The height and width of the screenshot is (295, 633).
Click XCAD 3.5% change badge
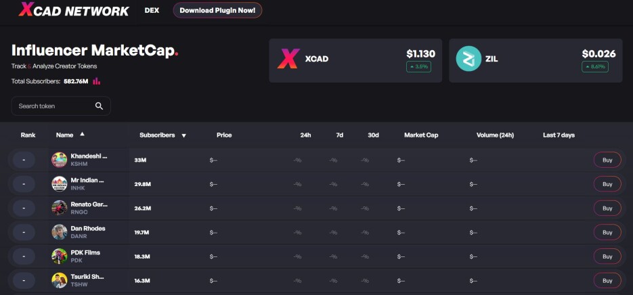pos(418,66)
